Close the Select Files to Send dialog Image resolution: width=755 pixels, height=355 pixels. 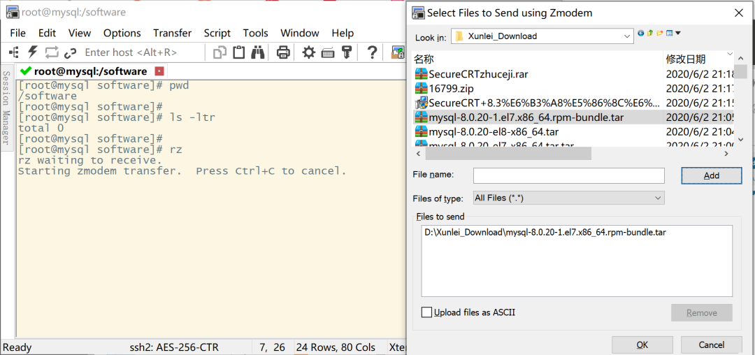(738, 13)
